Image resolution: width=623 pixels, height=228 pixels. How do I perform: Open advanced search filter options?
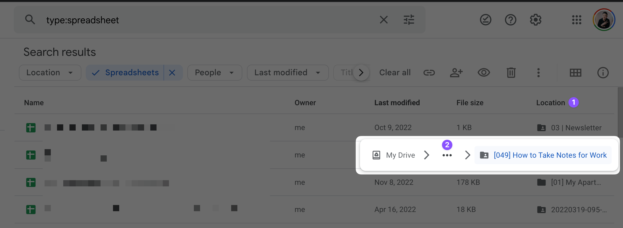(409, 20)
